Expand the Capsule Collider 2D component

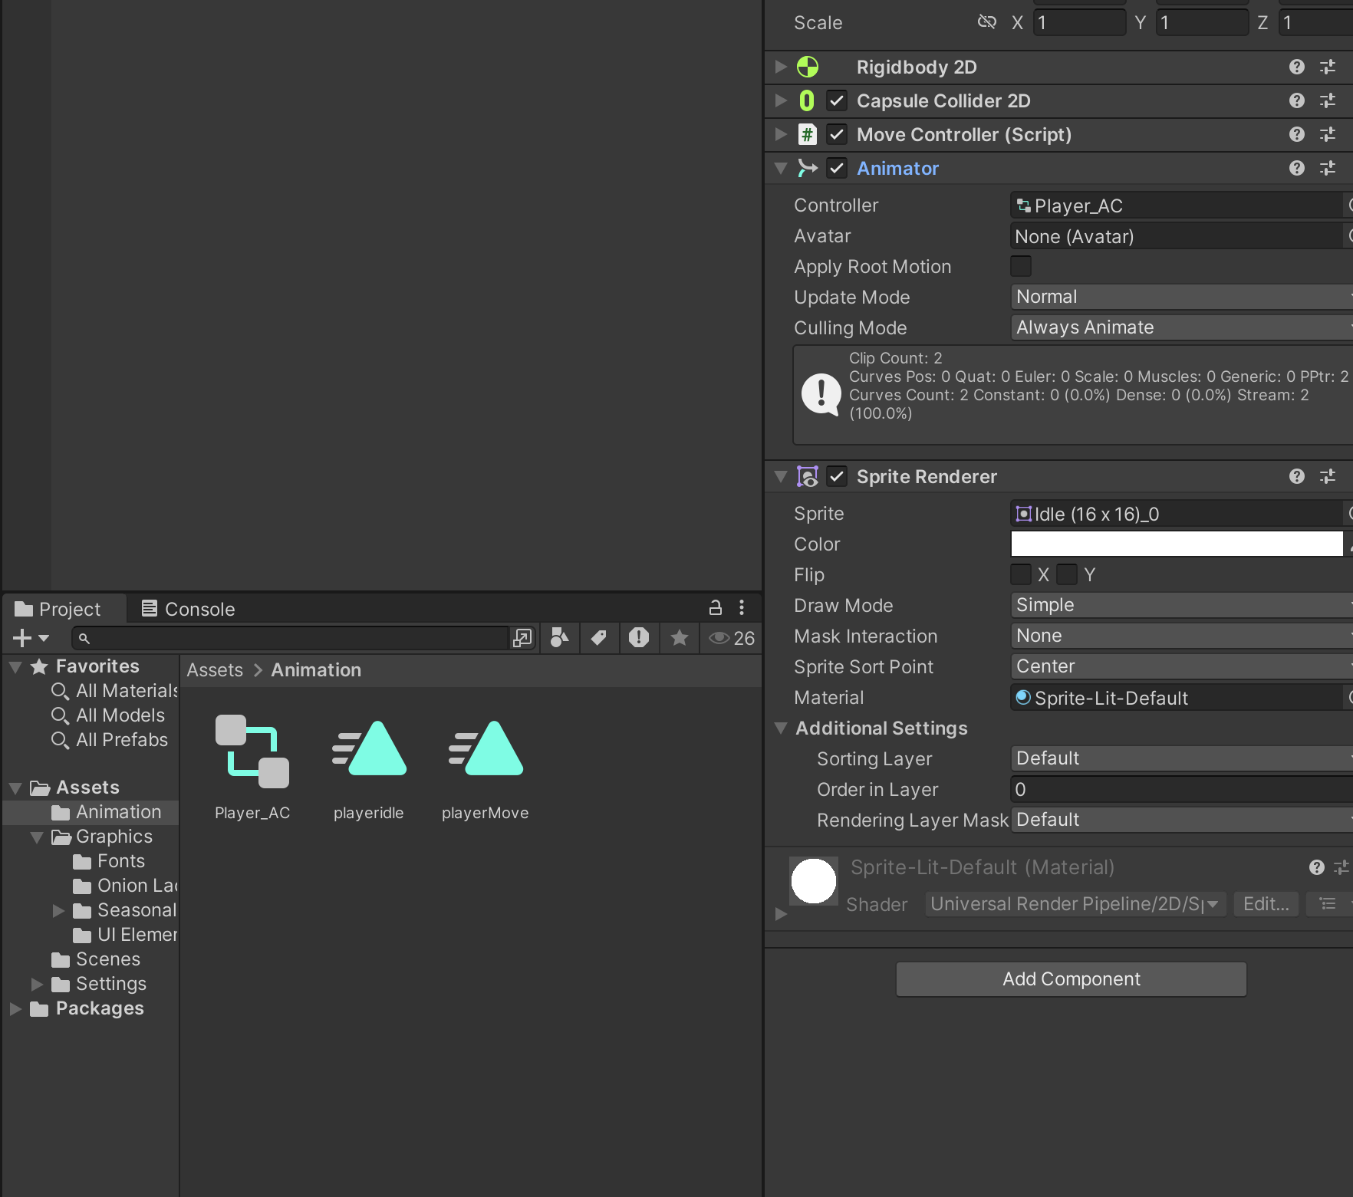pyautogui.click(x=781, y=100)
